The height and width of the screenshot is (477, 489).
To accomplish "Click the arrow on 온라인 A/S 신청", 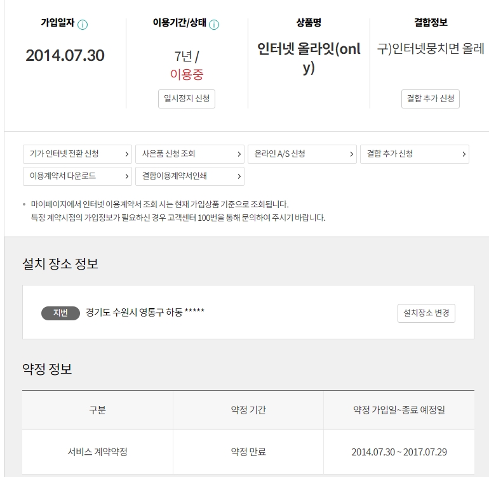I will click(352, 154).
